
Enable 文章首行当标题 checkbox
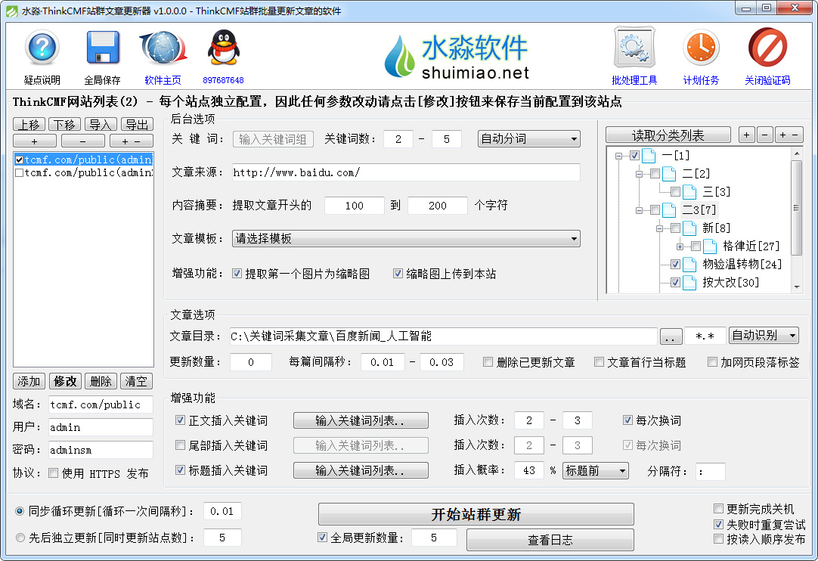pos(599,362)
